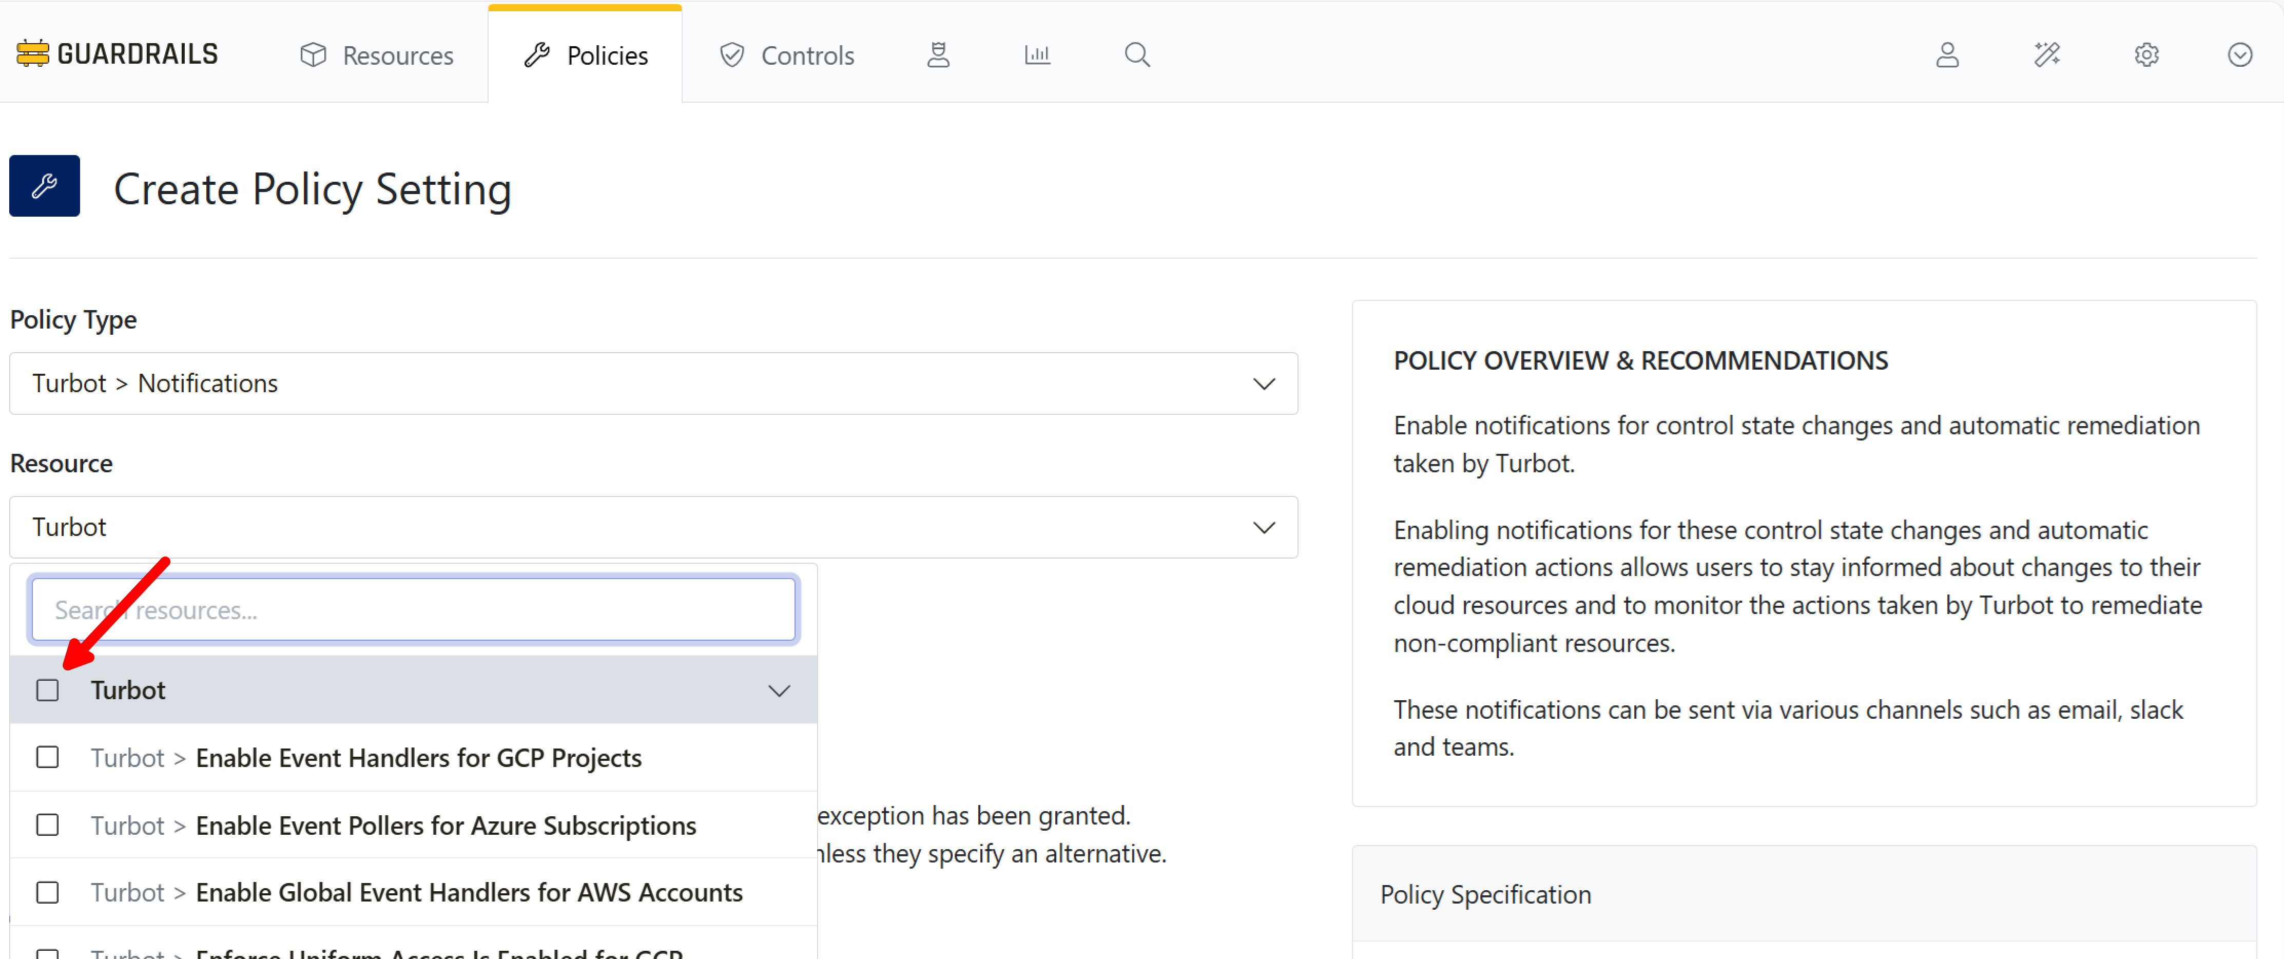Click the blue wrench policy icon
The width and height of the screenshot is (2284, 959).
pyautogui.click(x=44, y=186)
